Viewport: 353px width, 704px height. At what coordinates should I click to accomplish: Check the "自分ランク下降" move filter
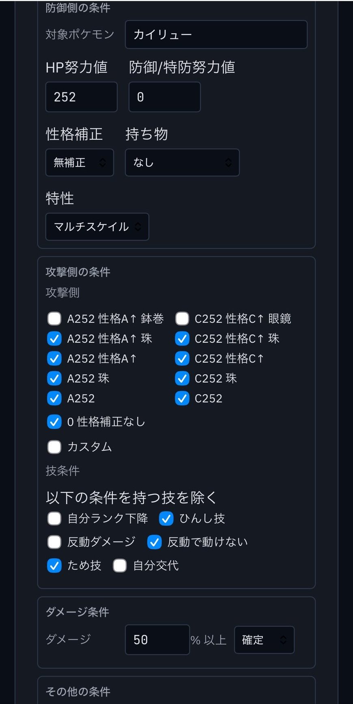point(54,518)
